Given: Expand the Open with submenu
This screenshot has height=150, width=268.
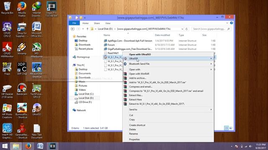Looking at the screenshot, I should click(168, 70).
